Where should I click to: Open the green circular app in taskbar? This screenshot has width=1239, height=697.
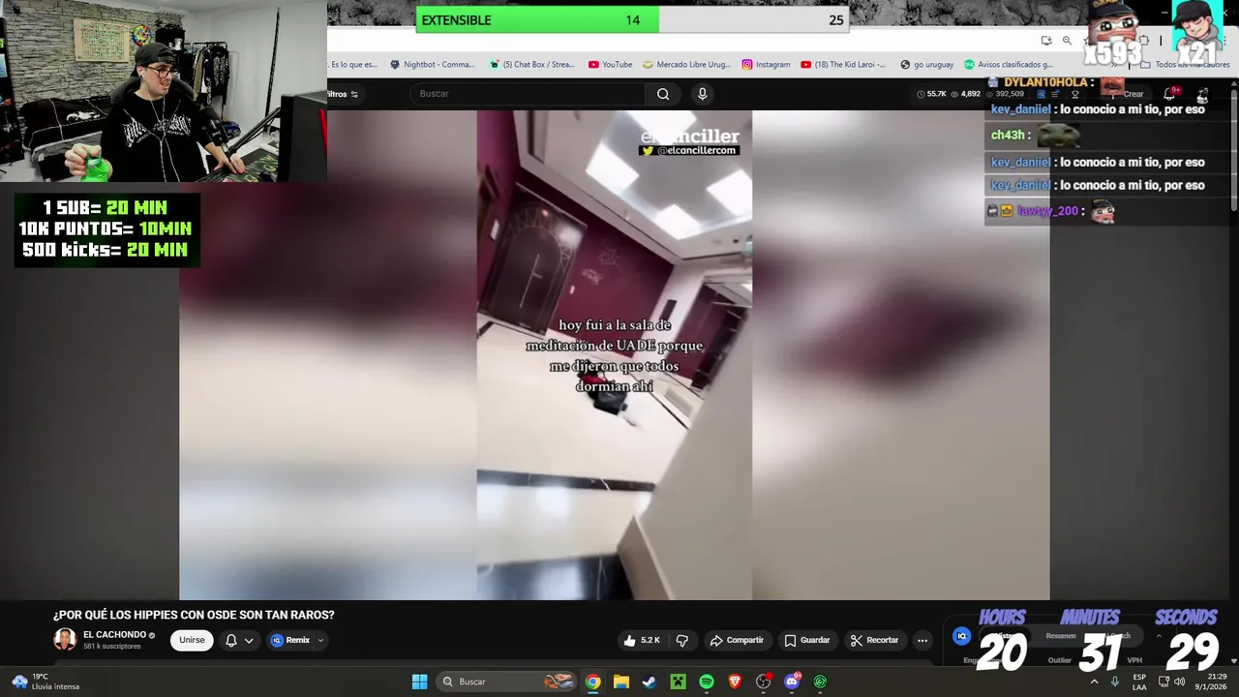(821, 682)
